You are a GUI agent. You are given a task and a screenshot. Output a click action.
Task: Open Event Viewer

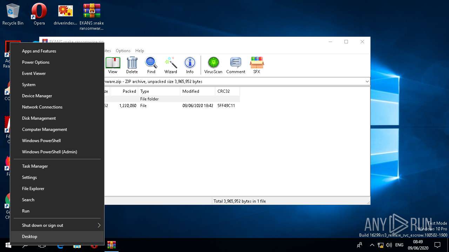pyautogui.click(x=57, y=73)
